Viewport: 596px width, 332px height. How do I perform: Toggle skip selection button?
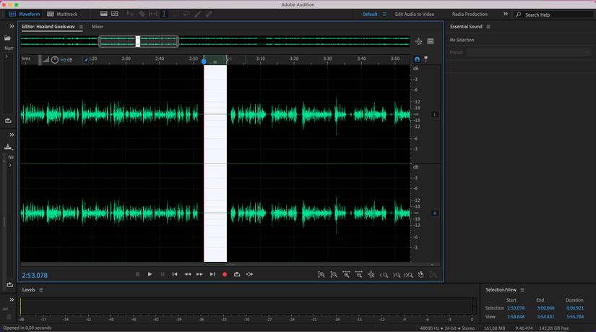(249, 274)
